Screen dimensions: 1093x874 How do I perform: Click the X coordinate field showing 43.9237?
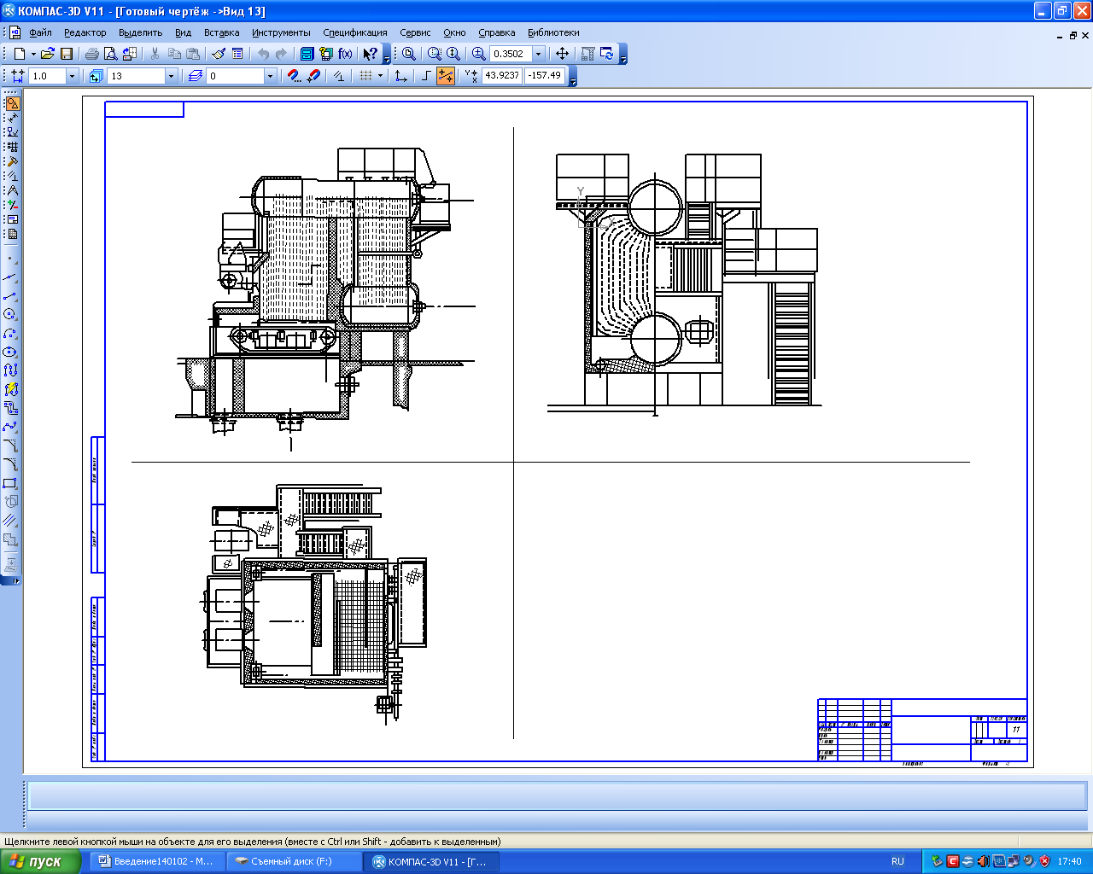pyautogui.click(x=502, y=75)
